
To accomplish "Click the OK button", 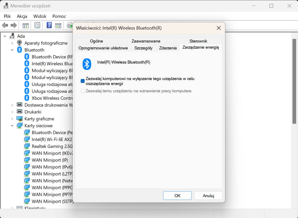I will [177, 196].
